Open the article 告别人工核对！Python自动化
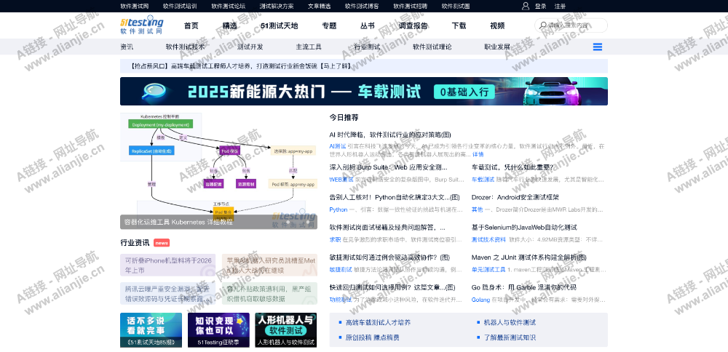The image size is (728, 352). [x=394, y=198]
